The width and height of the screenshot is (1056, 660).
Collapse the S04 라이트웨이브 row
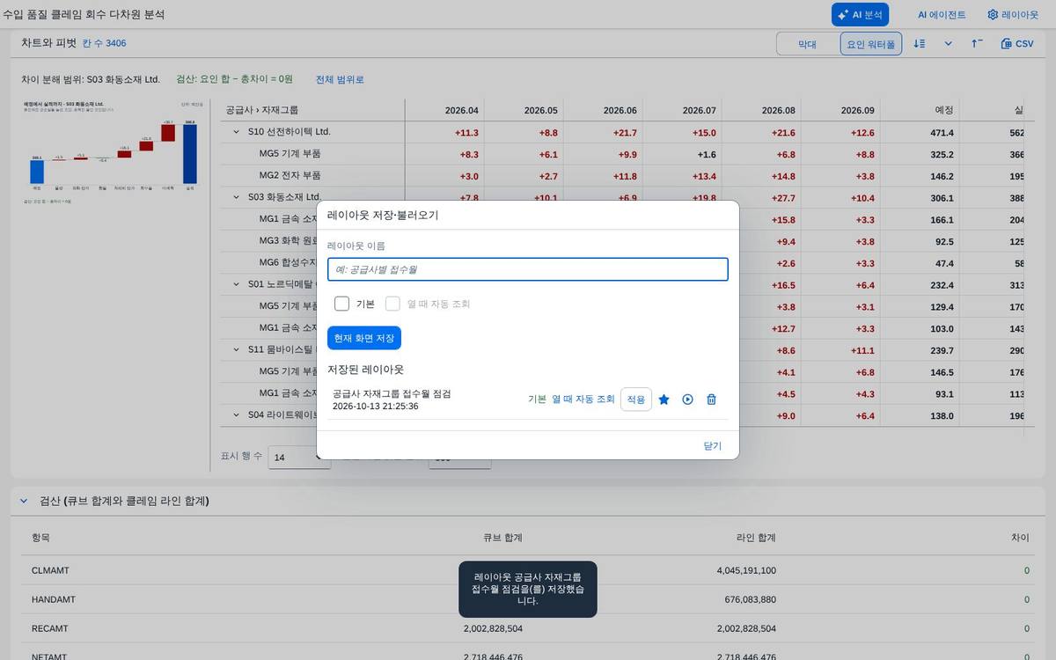point(236,414)
